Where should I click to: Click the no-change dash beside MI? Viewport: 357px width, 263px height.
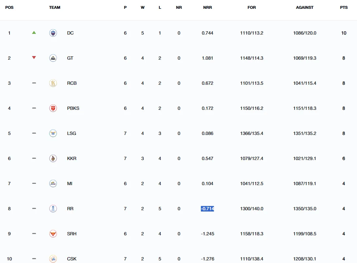tap(34, 183)
